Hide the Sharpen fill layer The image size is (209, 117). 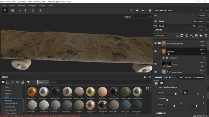(155, 51)
